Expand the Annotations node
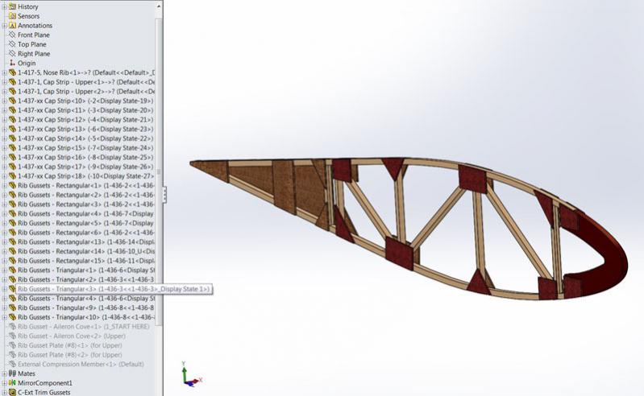Image resolution: width=644 pixels, height=396 pixels. 5,26
